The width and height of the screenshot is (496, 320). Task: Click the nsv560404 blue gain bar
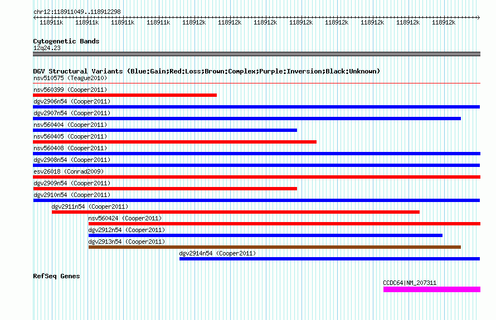click(x=165, y=130)
